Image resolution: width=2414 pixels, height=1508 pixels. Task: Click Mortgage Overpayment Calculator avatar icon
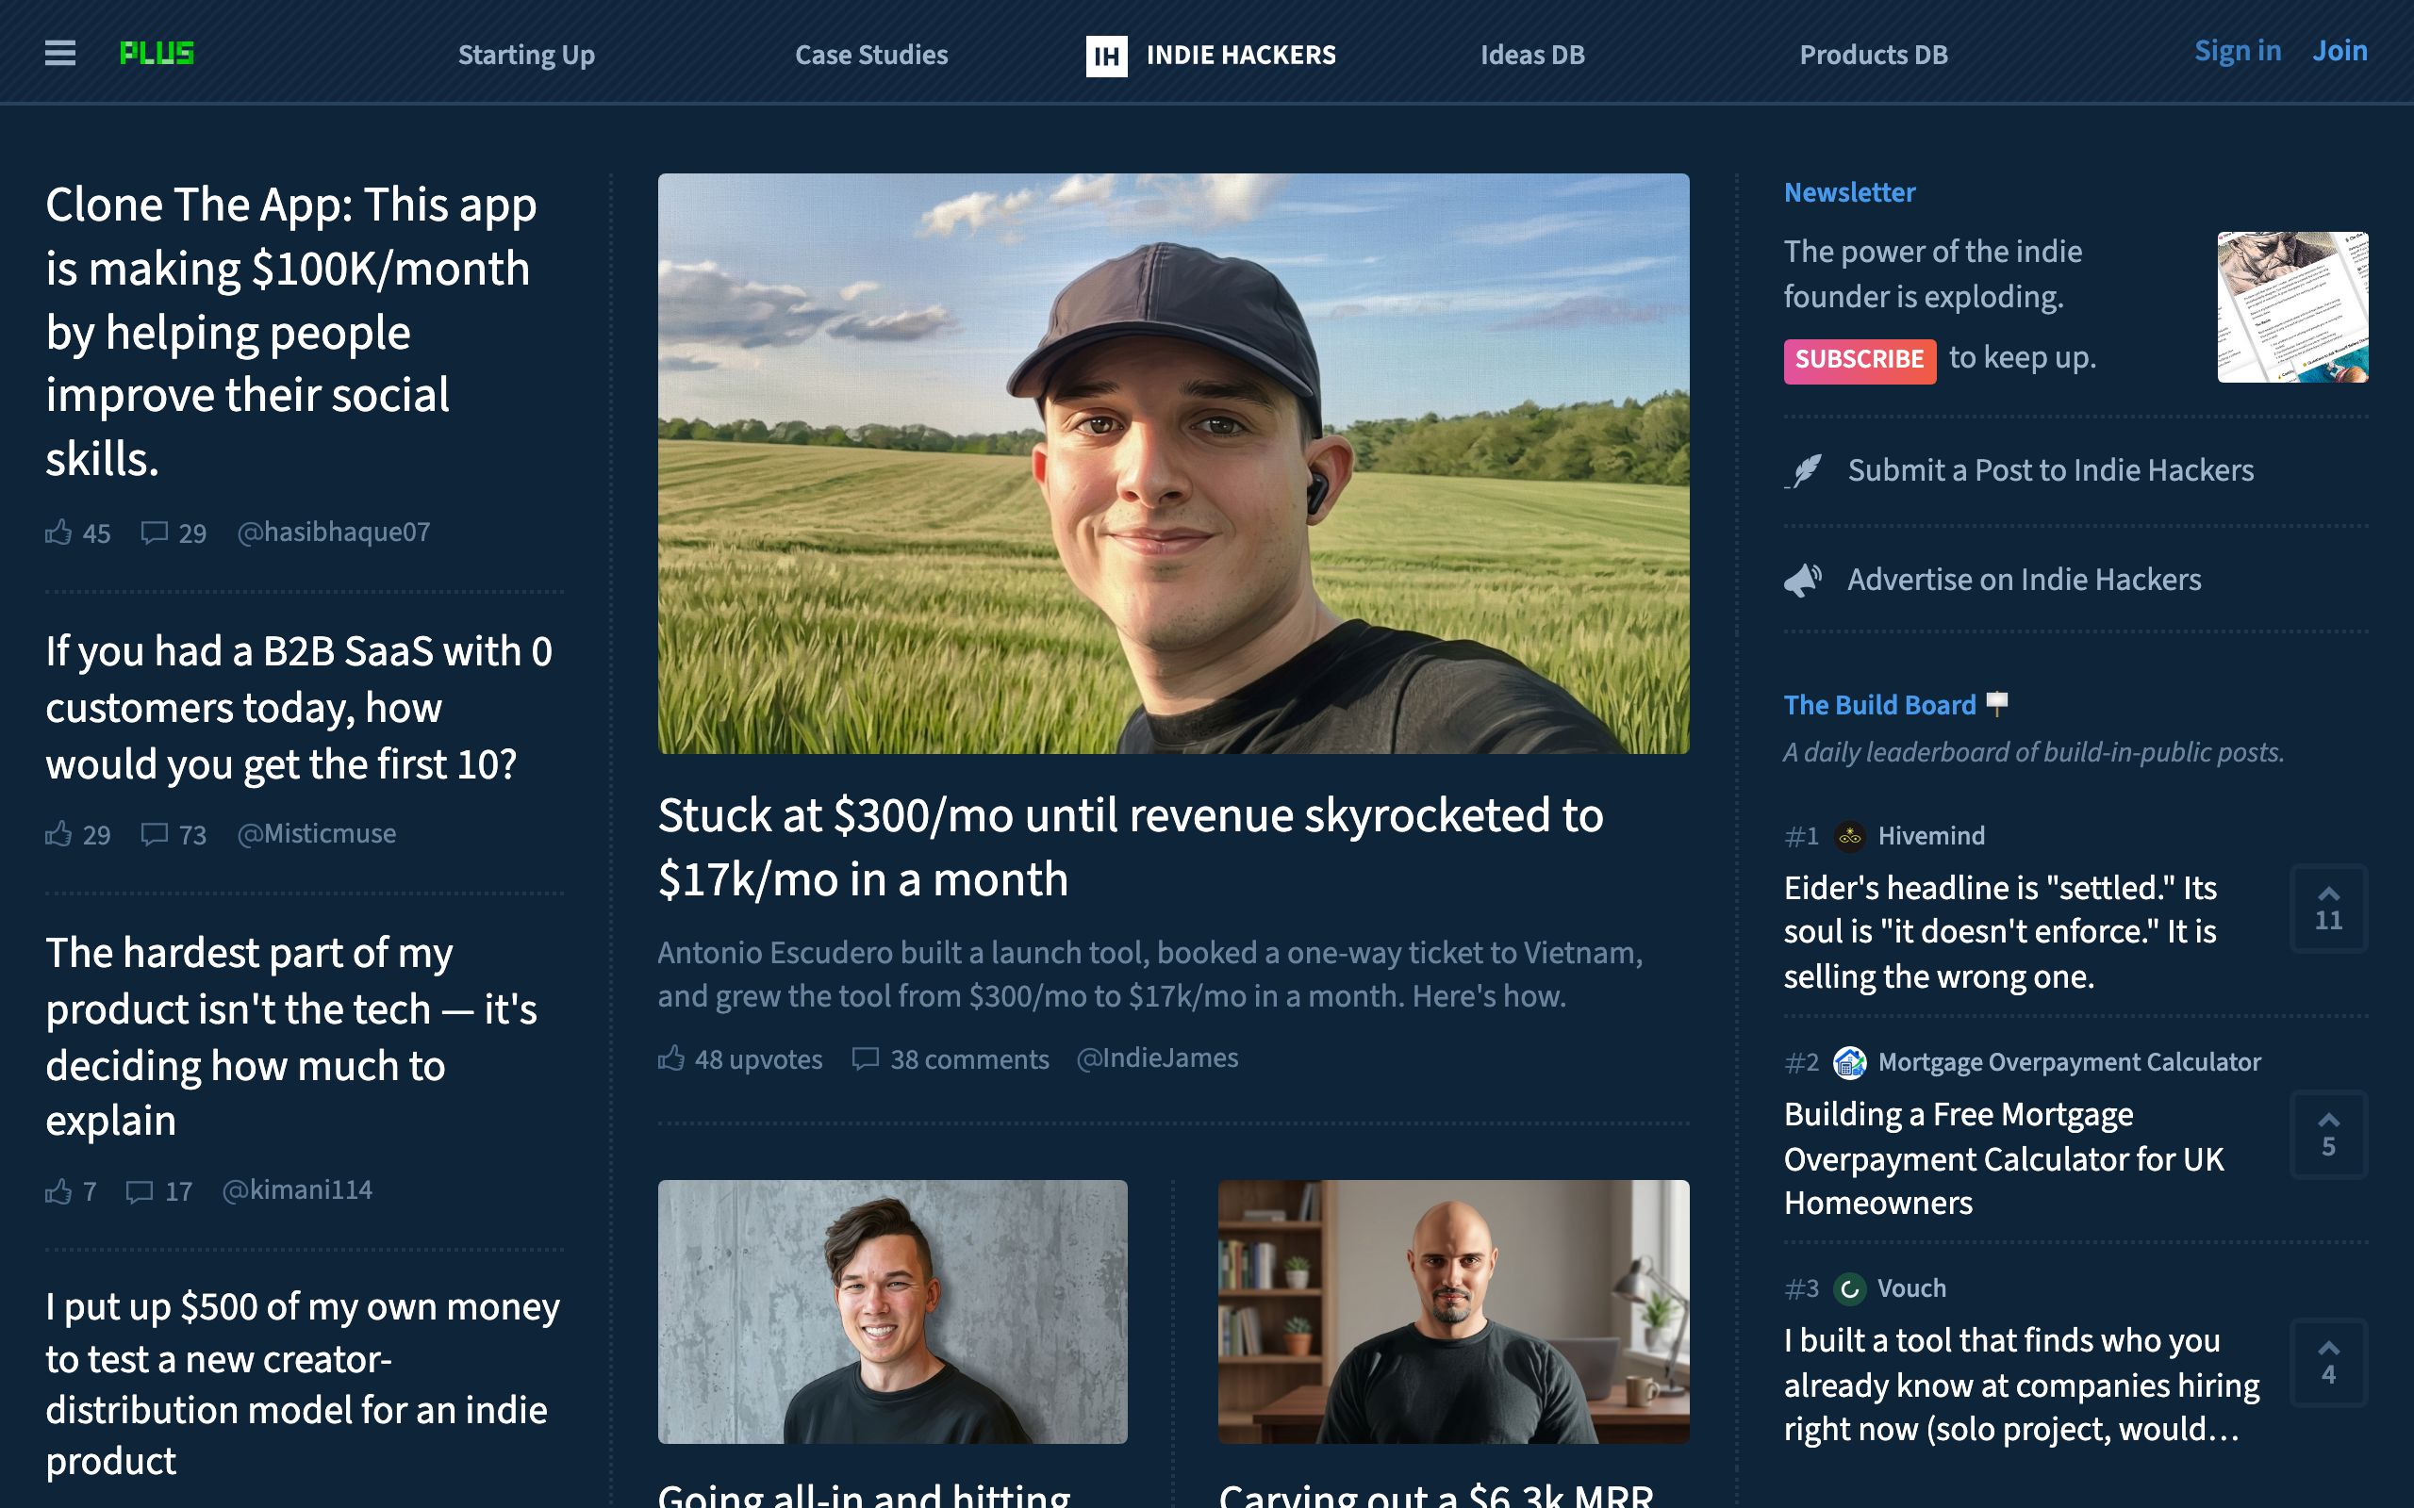pyautogui.click(x=1849, y=1062)
